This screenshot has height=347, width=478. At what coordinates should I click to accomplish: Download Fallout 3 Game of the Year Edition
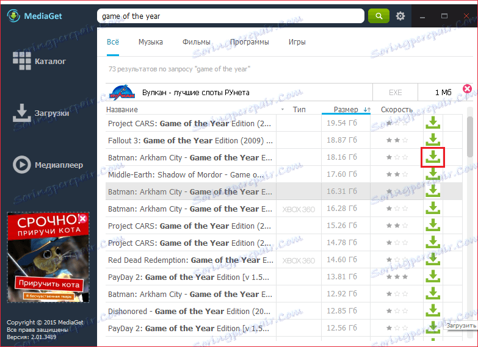coord(433,140)
